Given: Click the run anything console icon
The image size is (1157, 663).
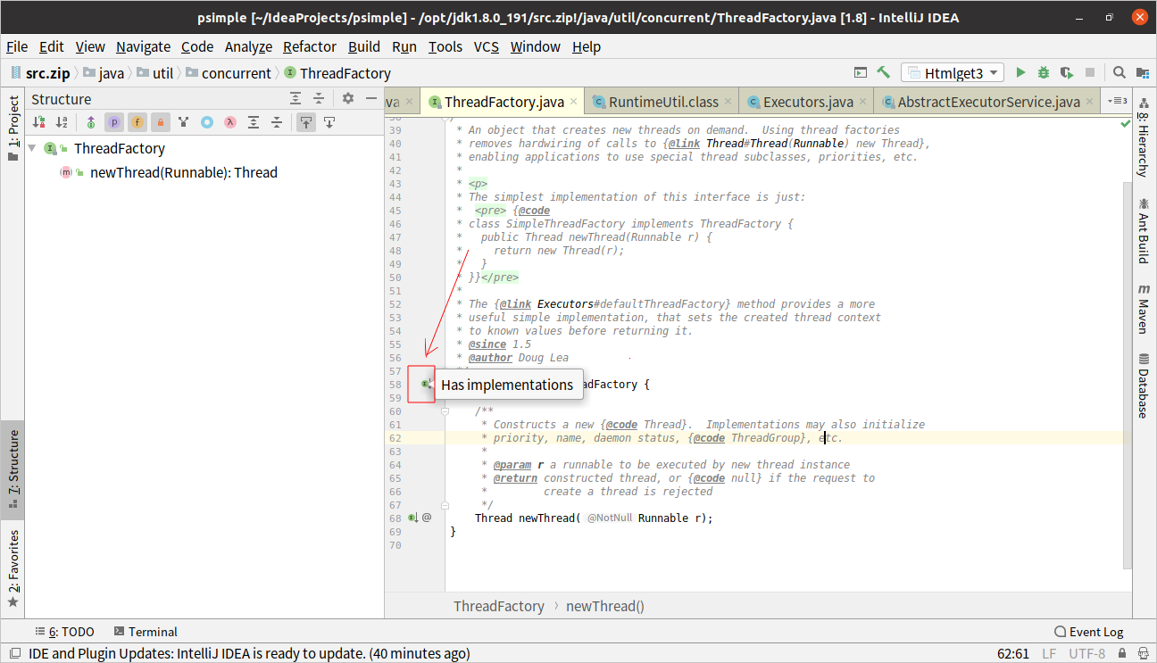Looking at the screenshot, I should pyautogui.click(x=861, y=73).
